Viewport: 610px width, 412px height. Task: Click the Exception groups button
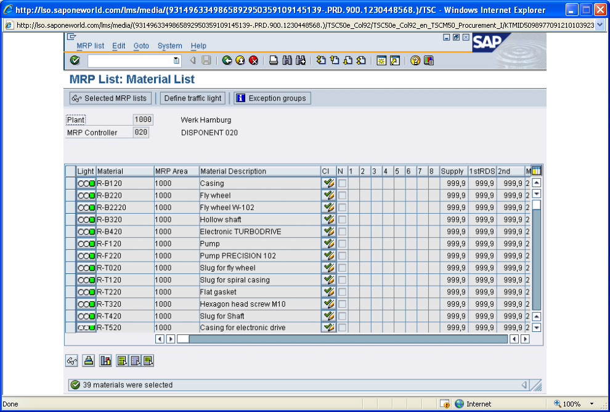tap(272, 99)
